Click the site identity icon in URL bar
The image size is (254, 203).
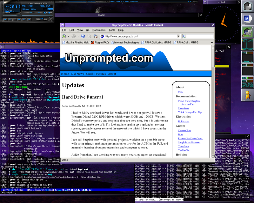[x=102, y=36]
